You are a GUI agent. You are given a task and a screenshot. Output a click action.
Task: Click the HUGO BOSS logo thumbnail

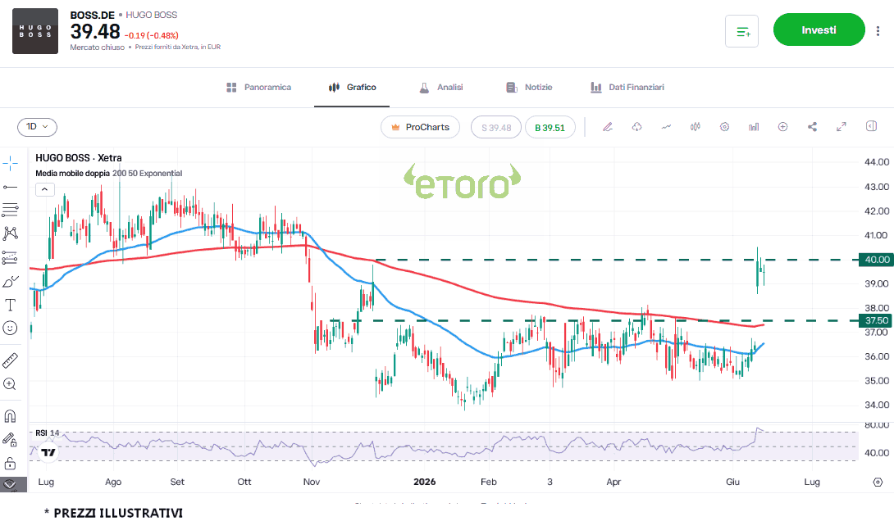[x=35, y=31]
